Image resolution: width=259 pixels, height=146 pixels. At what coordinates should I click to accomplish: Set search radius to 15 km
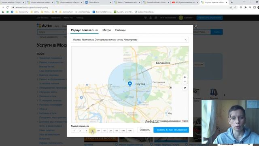(104, 131)
